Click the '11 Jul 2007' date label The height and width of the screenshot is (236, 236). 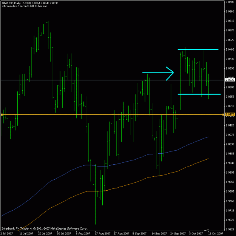[26, 234]
